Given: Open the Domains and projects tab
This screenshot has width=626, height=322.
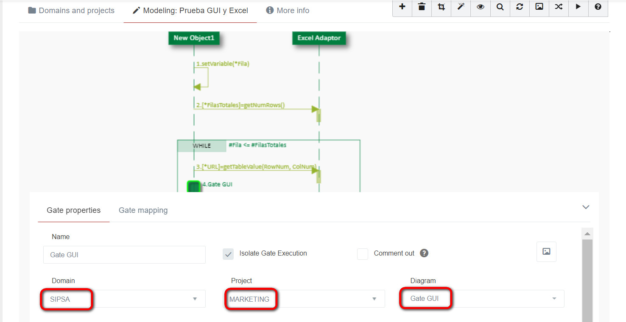Looking at the screenshot, I should (71, 11).
